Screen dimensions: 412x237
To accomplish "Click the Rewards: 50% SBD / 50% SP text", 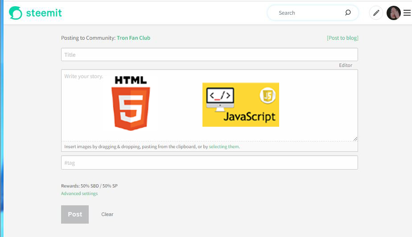I will pos(89,186).
